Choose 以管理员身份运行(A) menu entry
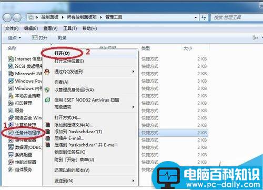The height and width of the screenshot is (190, 263). 74,90
